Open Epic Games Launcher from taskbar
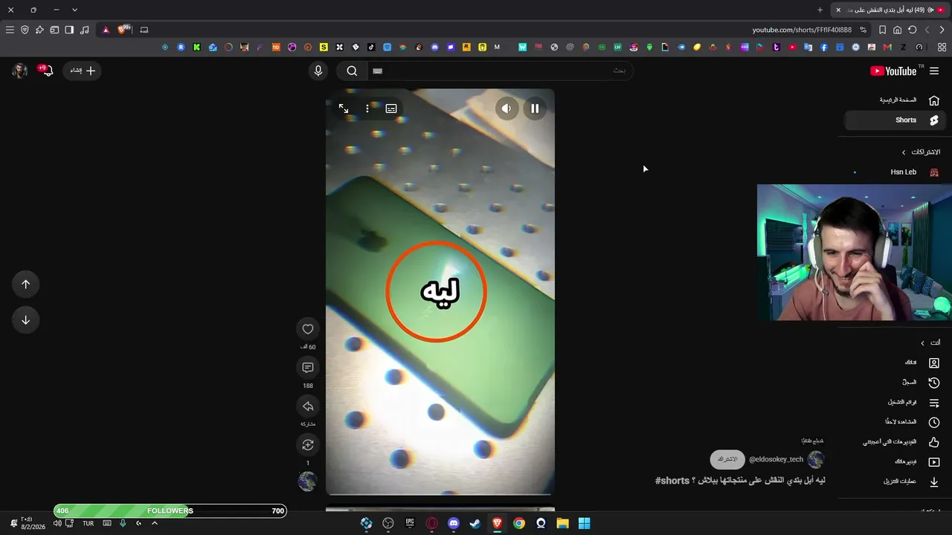952x535 pixels. click(x=410, y=523)
